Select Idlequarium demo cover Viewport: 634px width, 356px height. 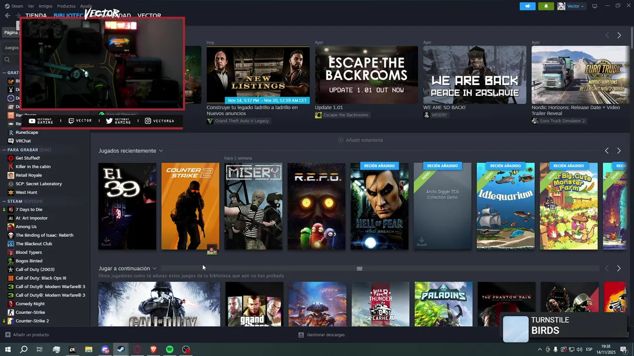coord(505,206)
